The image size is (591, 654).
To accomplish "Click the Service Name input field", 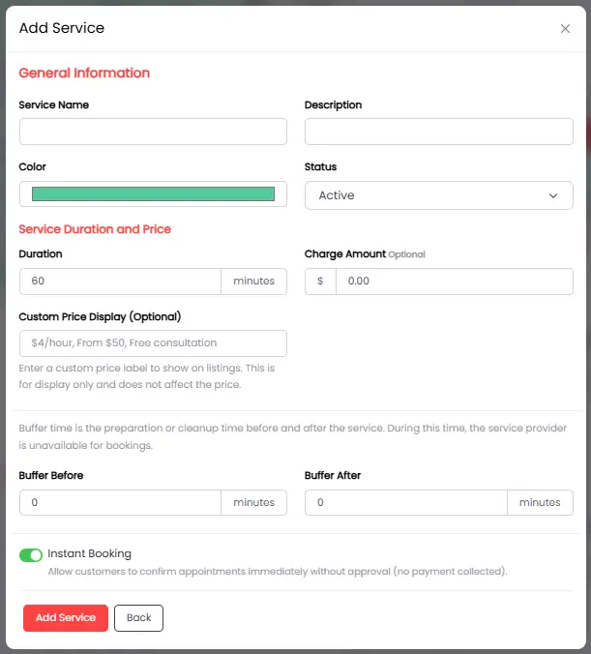I will (x=153, y=132).
